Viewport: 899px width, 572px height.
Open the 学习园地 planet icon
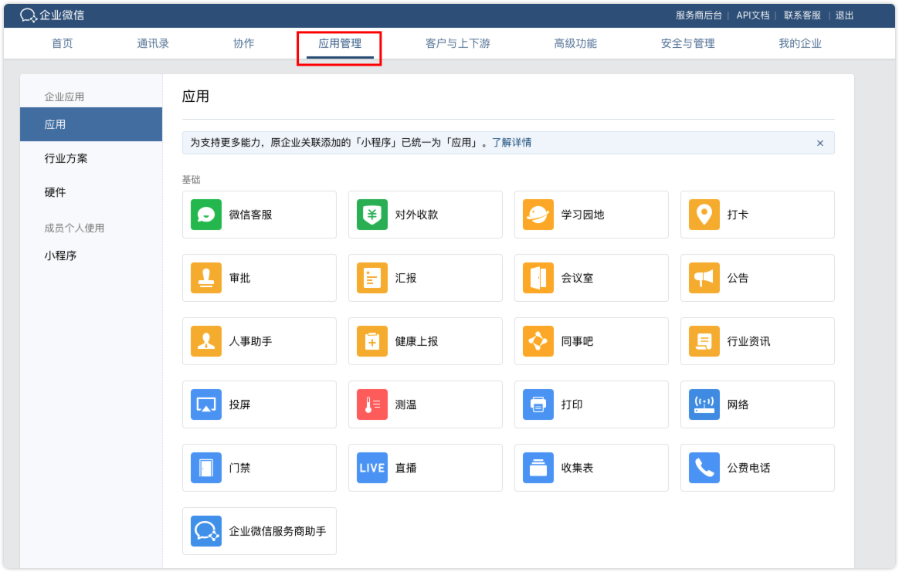point(538,215)
